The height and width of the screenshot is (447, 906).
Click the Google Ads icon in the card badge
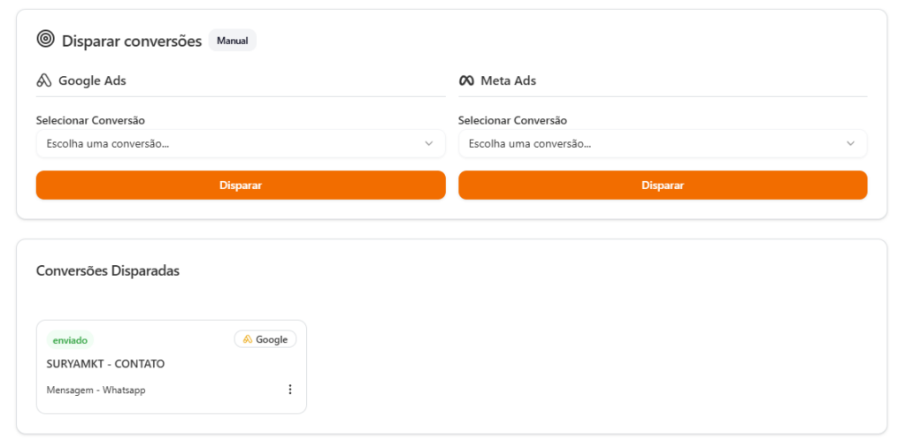[248, 340]
